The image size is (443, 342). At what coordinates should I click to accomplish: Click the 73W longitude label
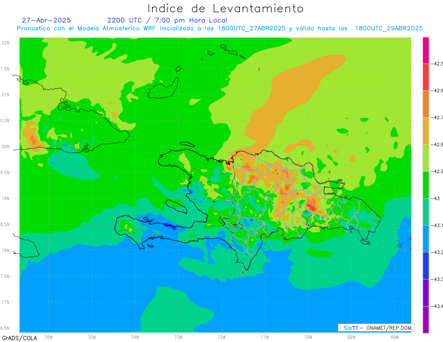pyautogui.click(x=178, y=337)
